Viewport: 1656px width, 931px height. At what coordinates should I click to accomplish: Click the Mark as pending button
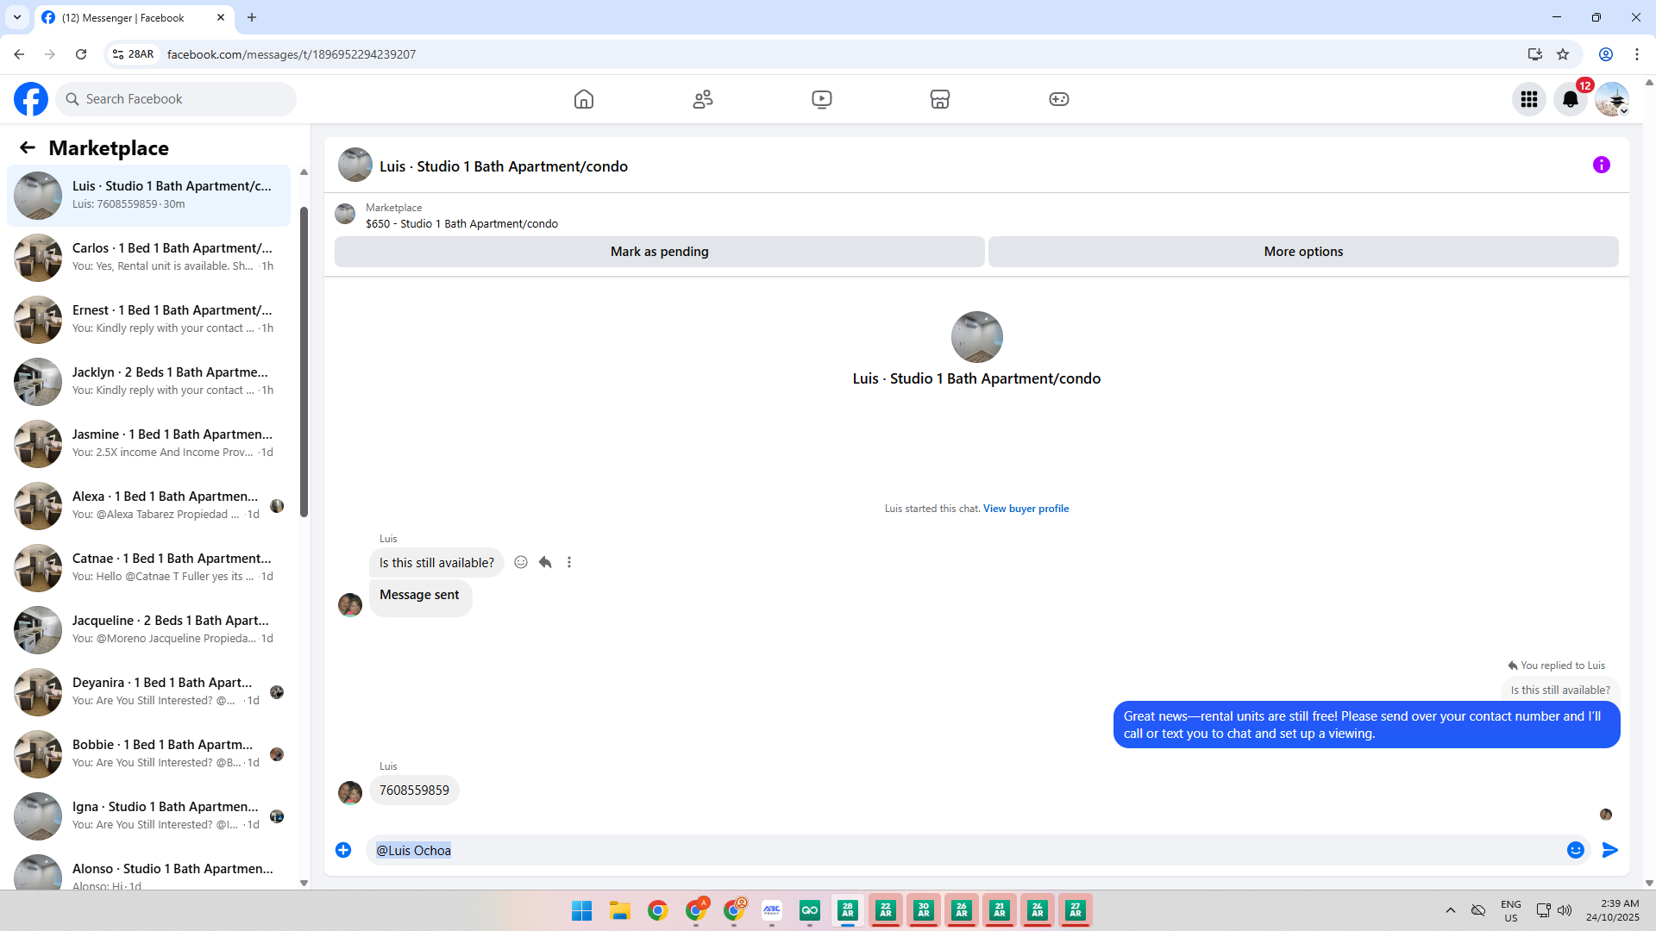660,252
